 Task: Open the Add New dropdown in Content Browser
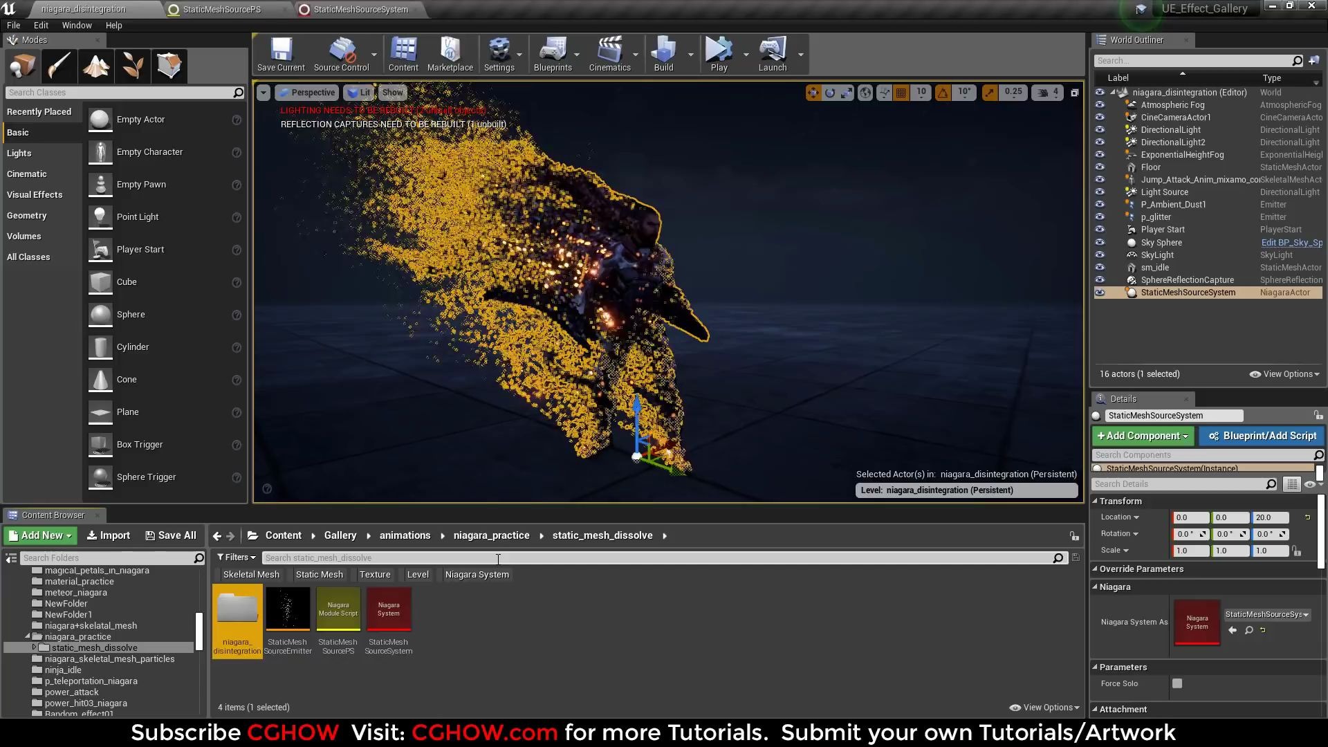[39, 535]
